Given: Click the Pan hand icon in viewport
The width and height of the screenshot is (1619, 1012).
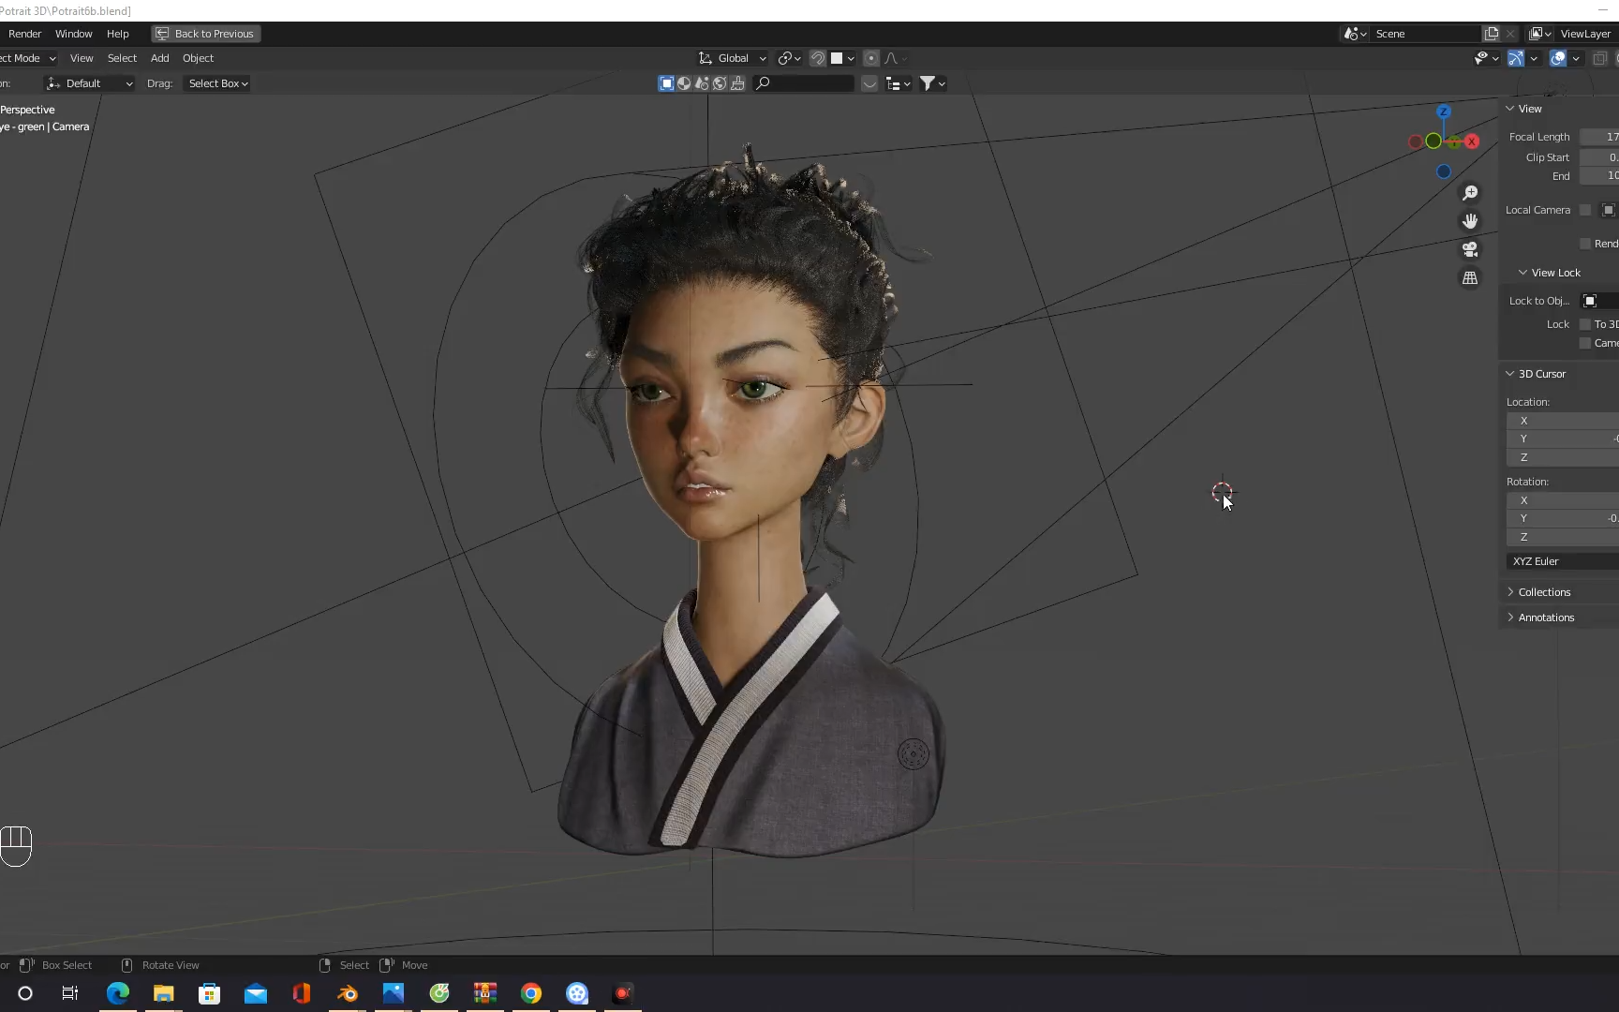Looking at the screenshot, I should pos(1470,221).
